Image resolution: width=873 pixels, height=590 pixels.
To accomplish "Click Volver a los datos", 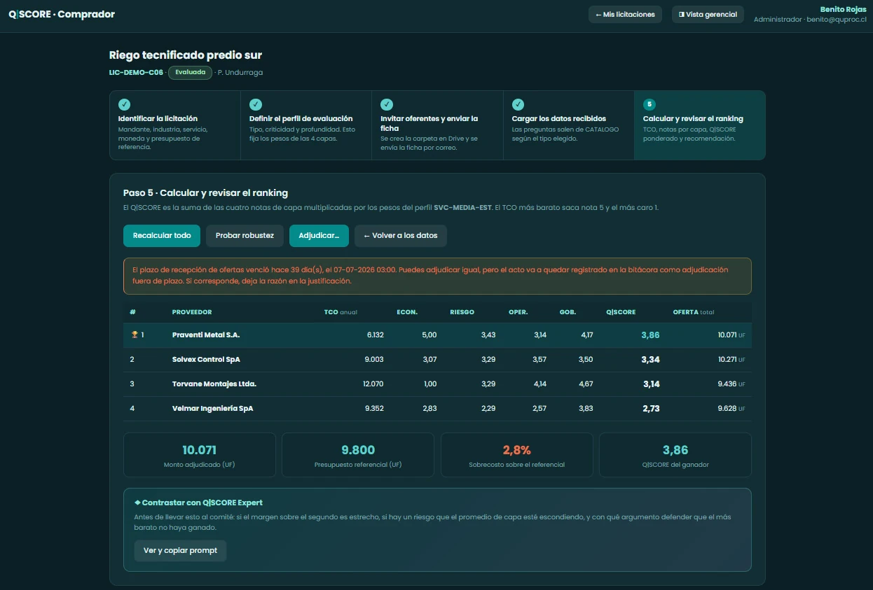I will click(x=400, y=236).
